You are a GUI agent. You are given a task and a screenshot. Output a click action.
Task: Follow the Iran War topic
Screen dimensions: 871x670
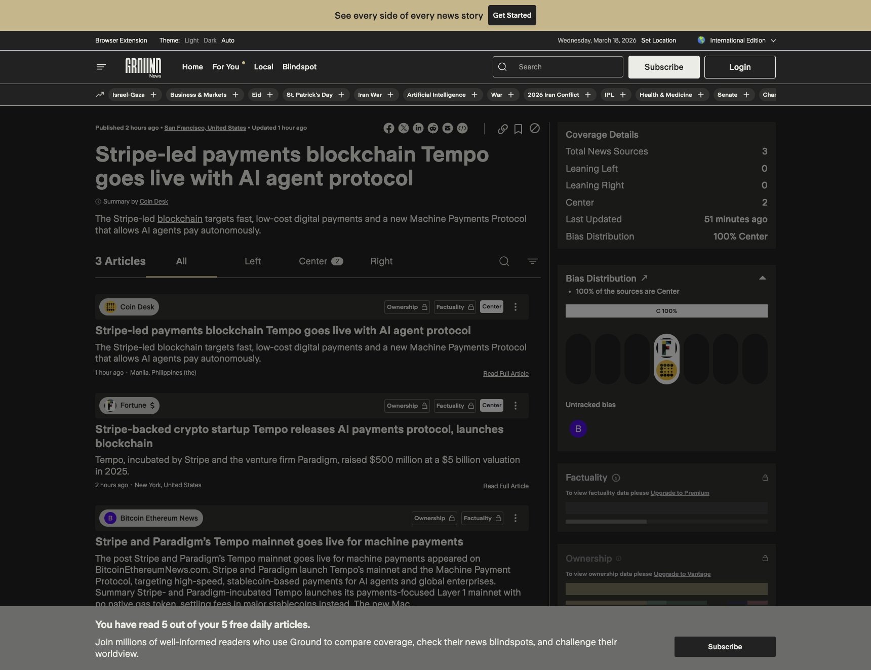(x=390, y=95)
